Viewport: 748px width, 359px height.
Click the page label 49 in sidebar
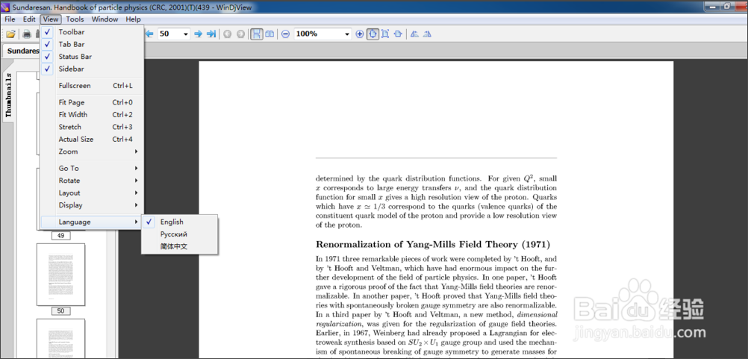pos(61,236)
